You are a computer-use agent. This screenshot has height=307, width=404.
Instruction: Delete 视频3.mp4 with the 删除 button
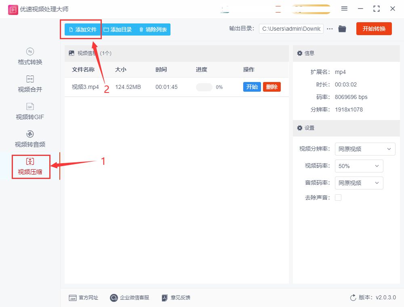[x=271, y=87]
